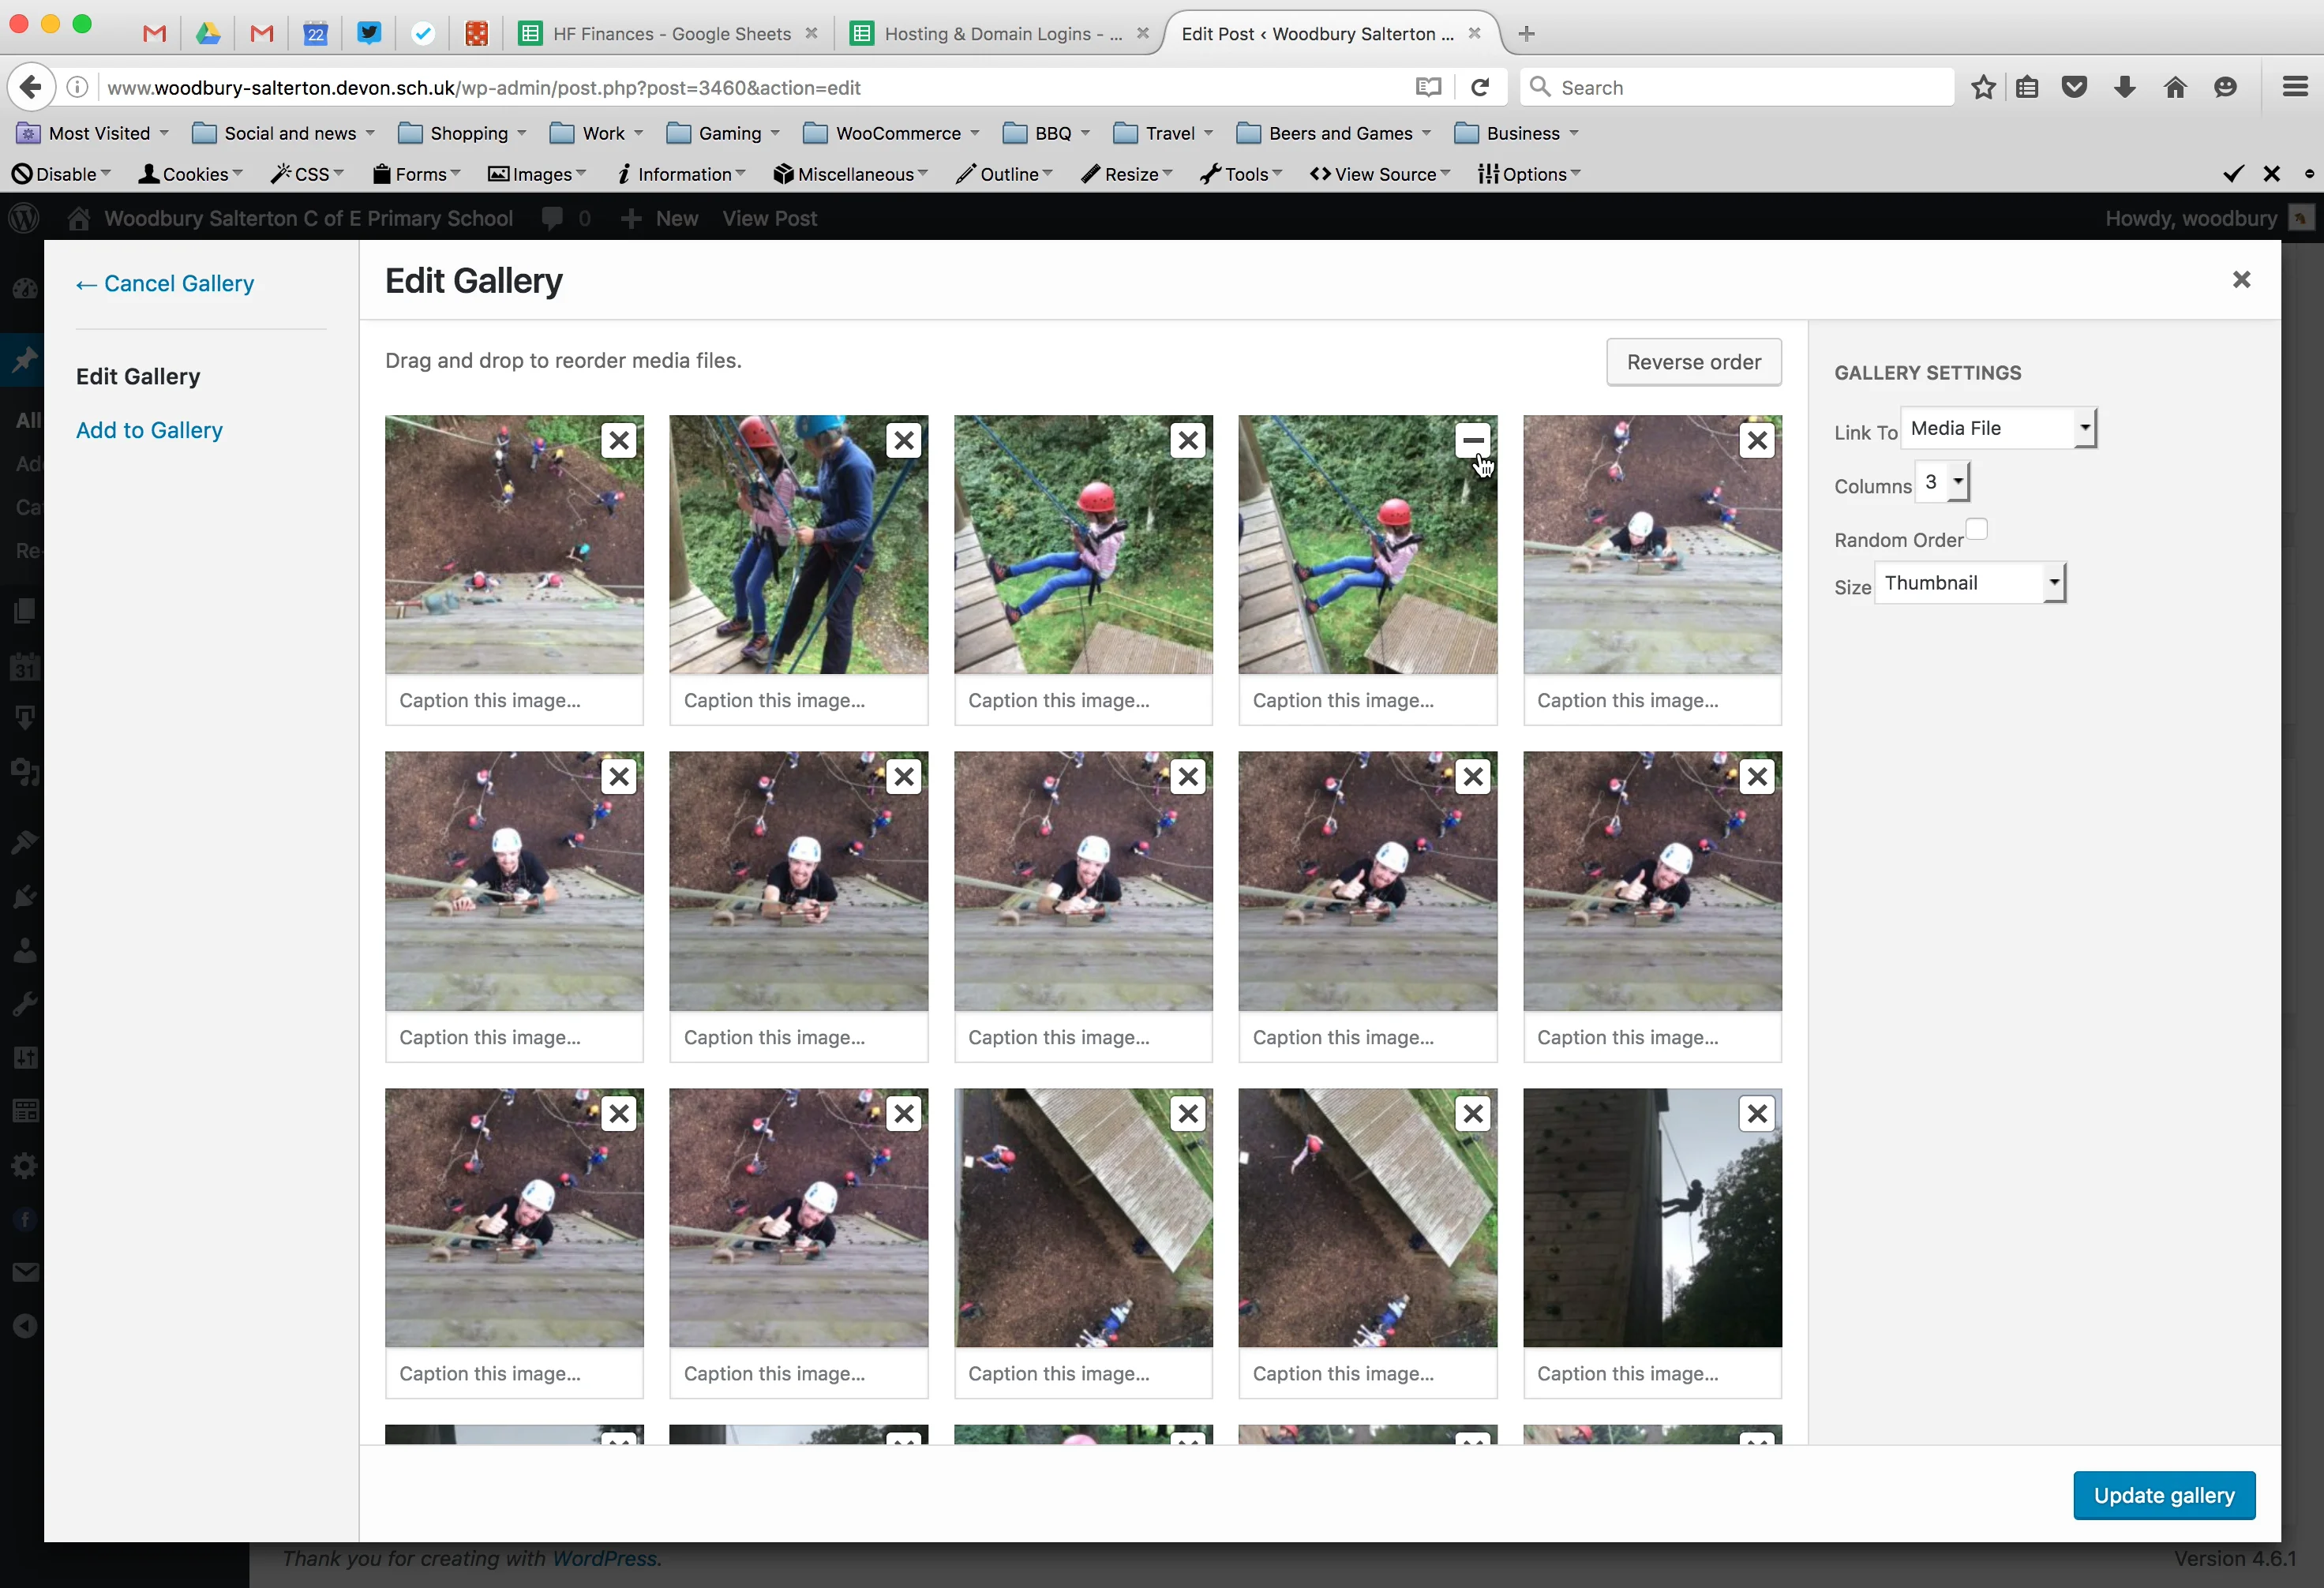Screen dimensions: 2324x1588
Task: Click the URL address bar
Action: (x=750, y=87)
